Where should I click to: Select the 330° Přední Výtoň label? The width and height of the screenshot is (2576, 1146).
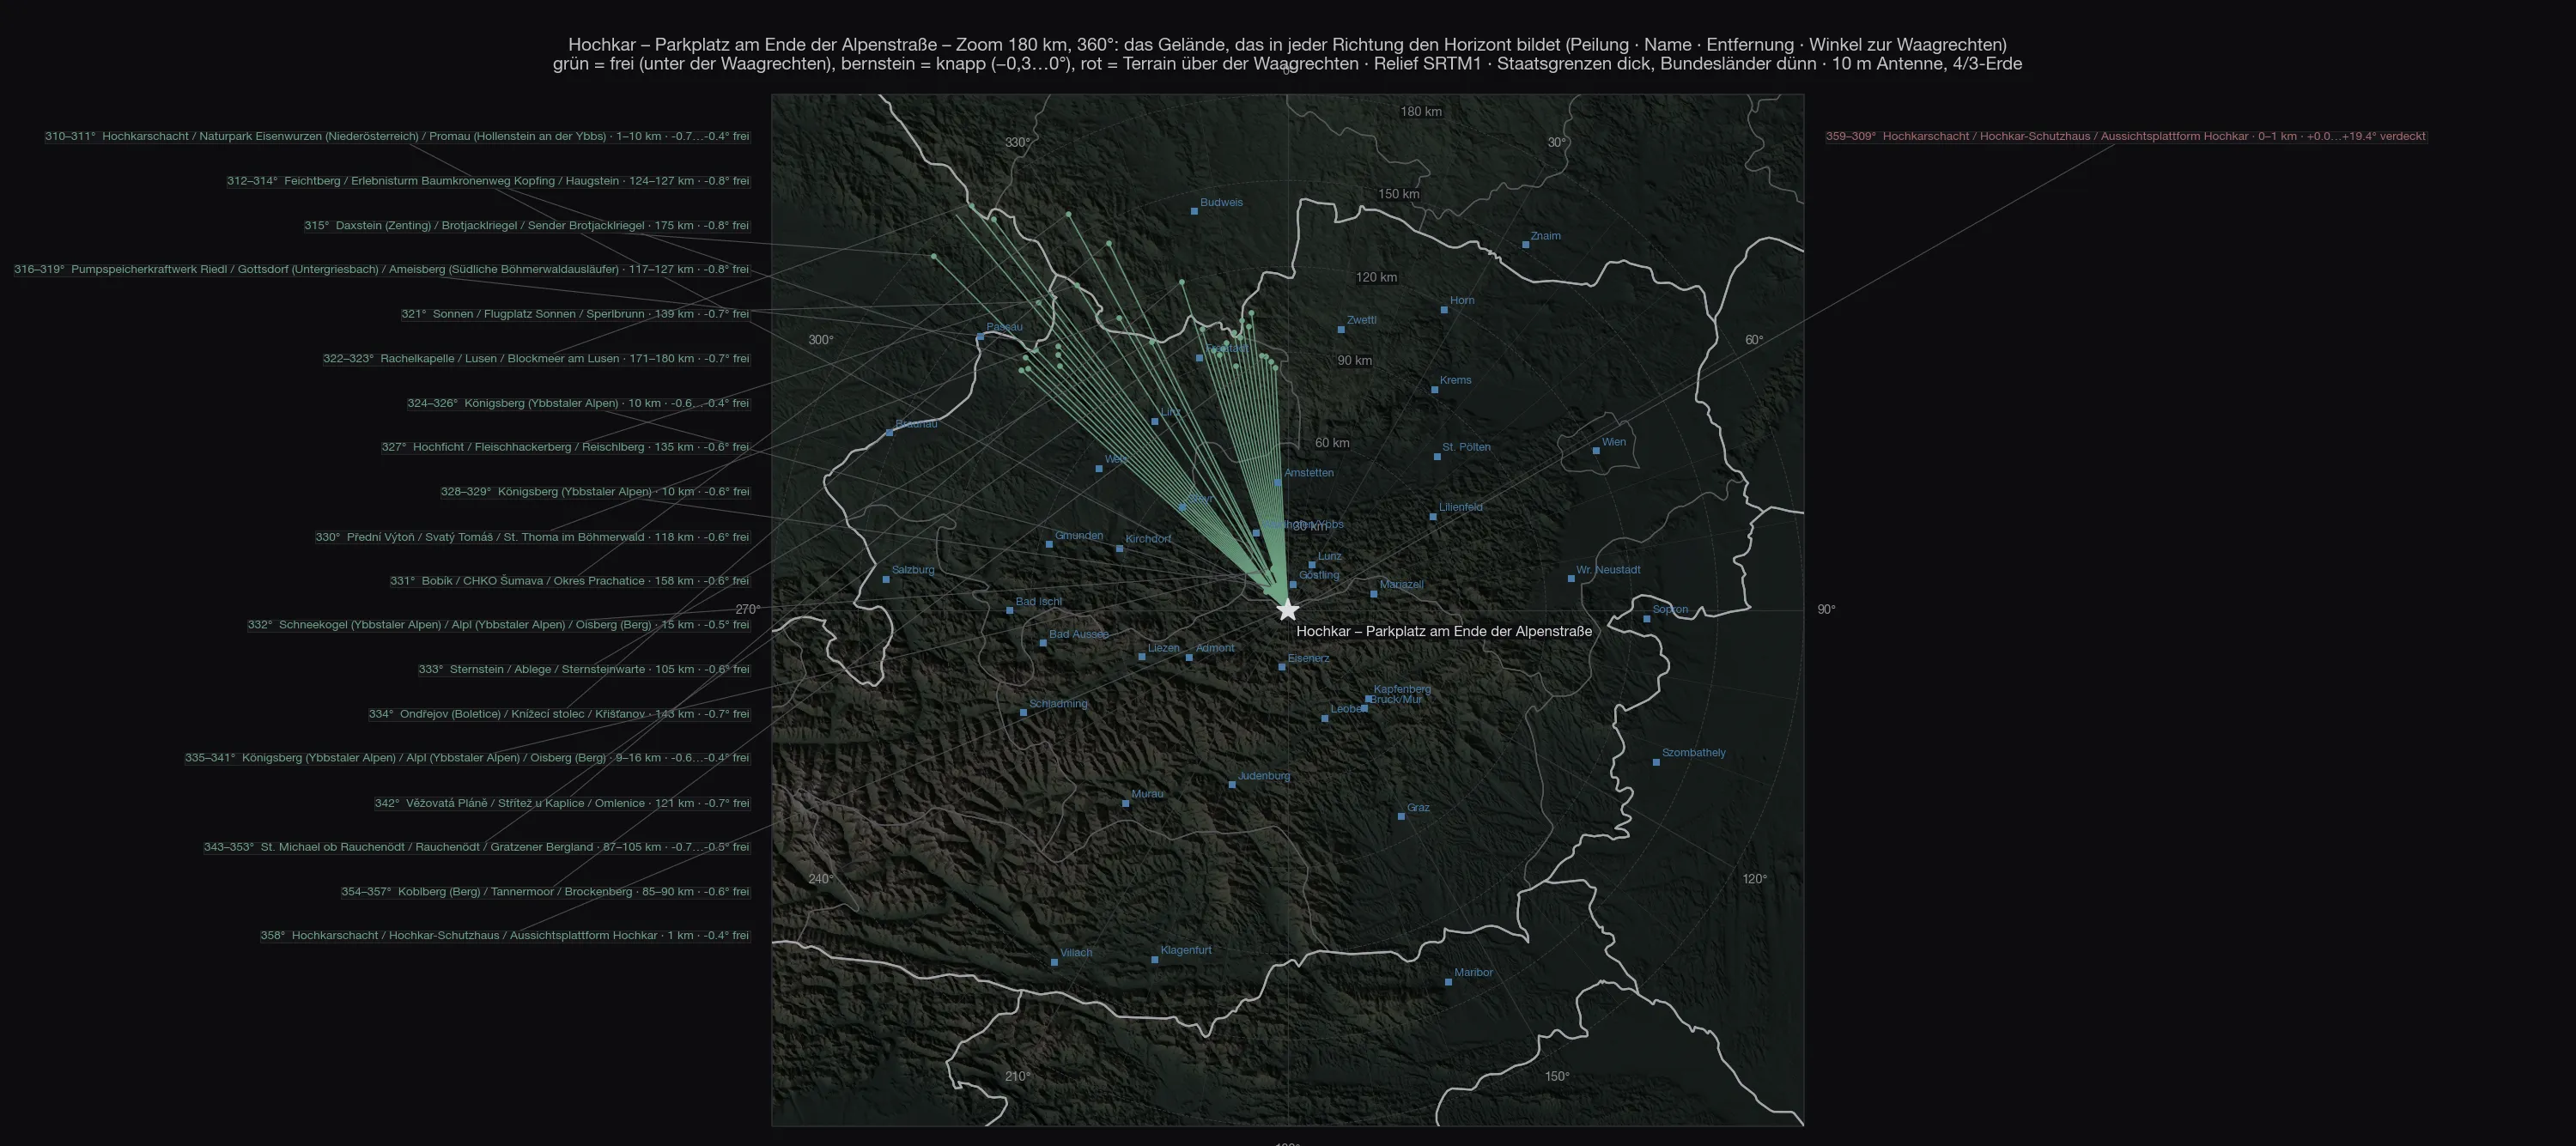(532, 537)
